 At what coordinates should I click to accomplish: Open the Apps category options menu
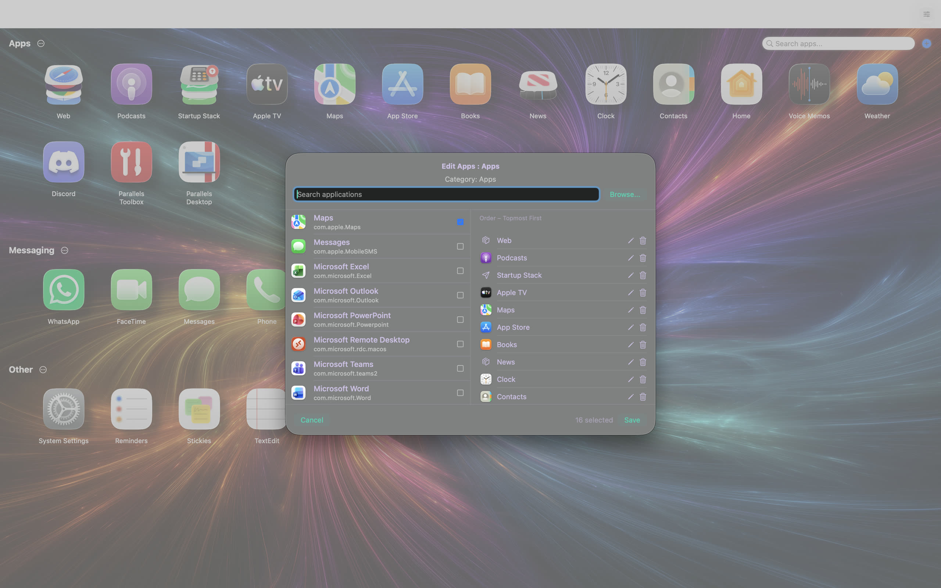coord(41,44)
